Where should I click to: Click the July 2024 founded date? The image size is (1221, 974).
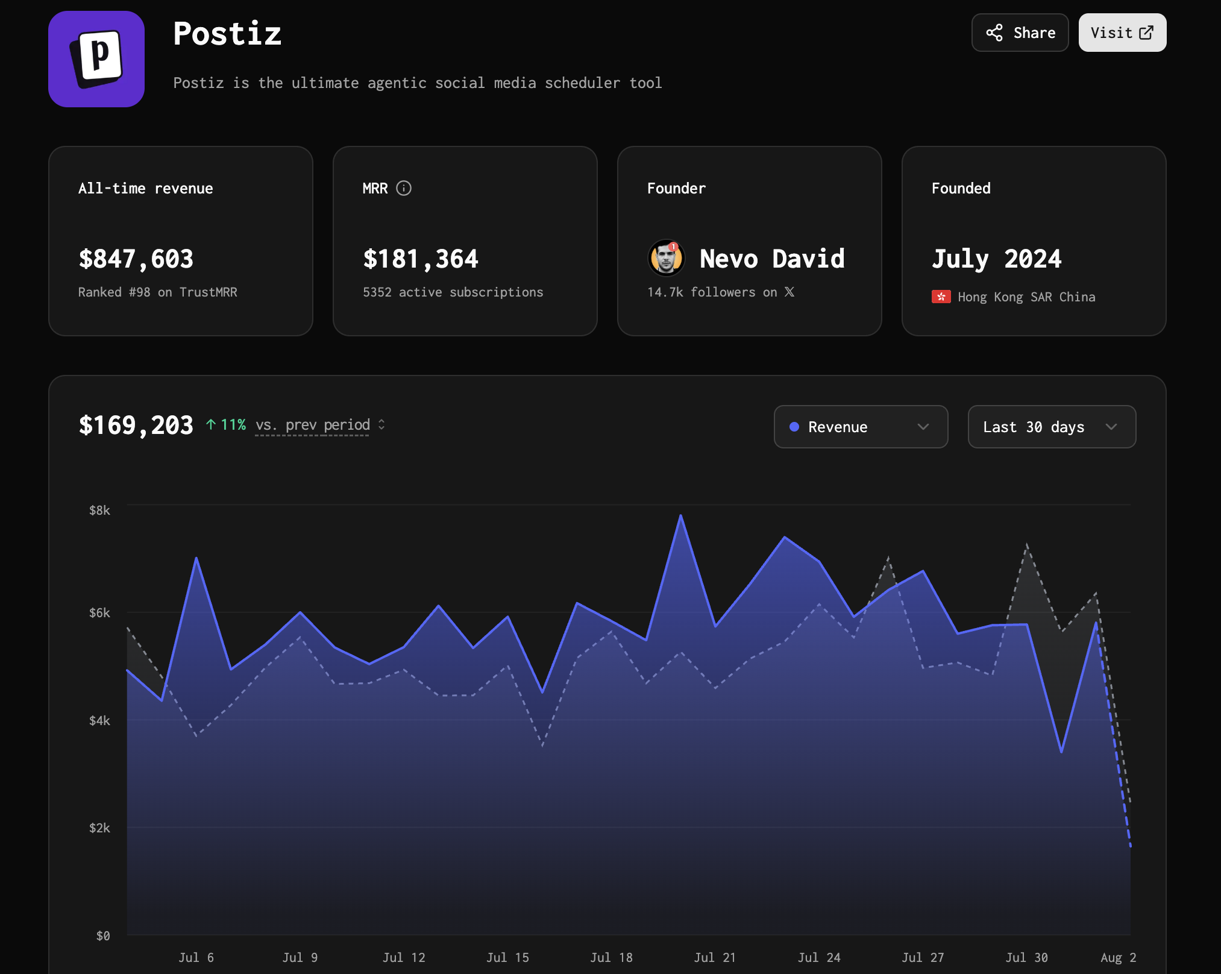(996, 259)
